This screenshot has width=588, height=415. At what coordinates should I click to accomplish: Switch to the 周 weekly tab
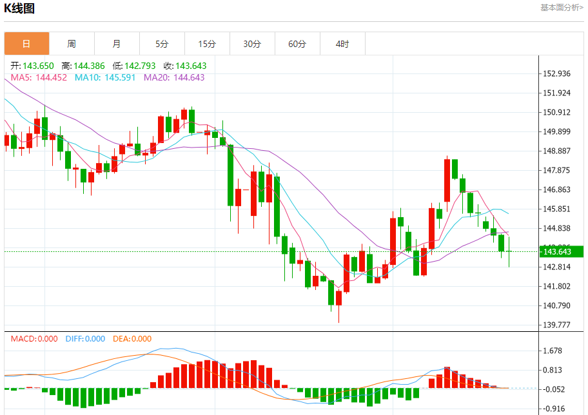point(72,43)
